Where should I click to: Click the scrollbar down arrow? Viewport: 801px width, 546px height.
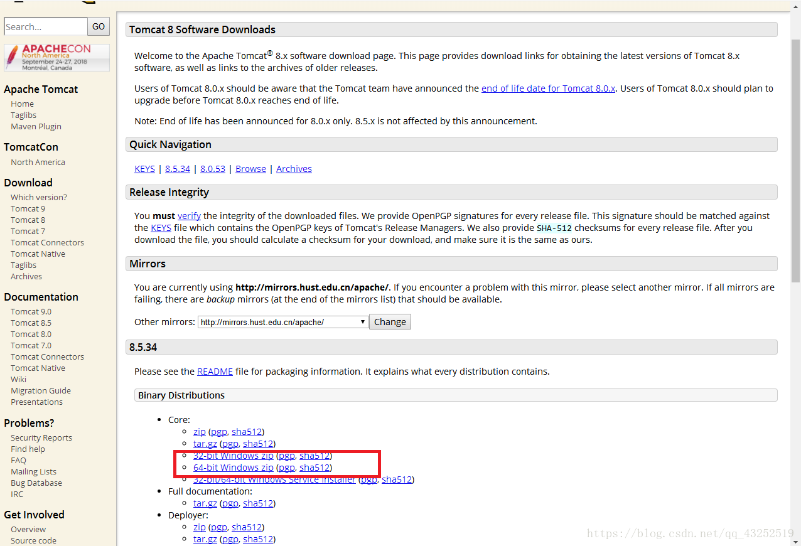click(x=796, y=541)
